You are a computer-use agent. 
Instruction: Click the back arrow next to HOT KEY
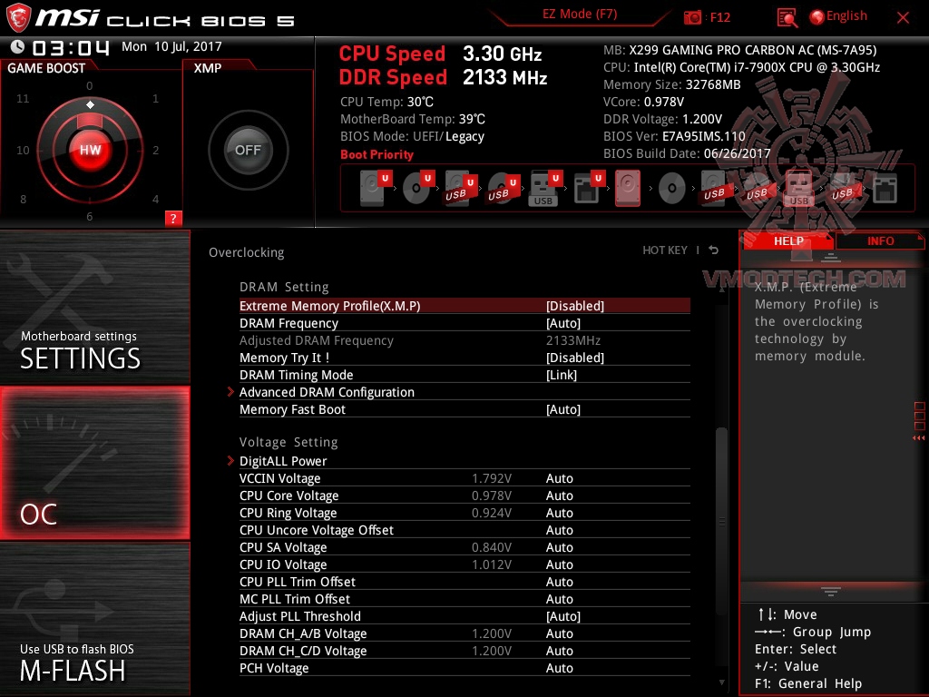pyautogui.click(x=714, y=250)
